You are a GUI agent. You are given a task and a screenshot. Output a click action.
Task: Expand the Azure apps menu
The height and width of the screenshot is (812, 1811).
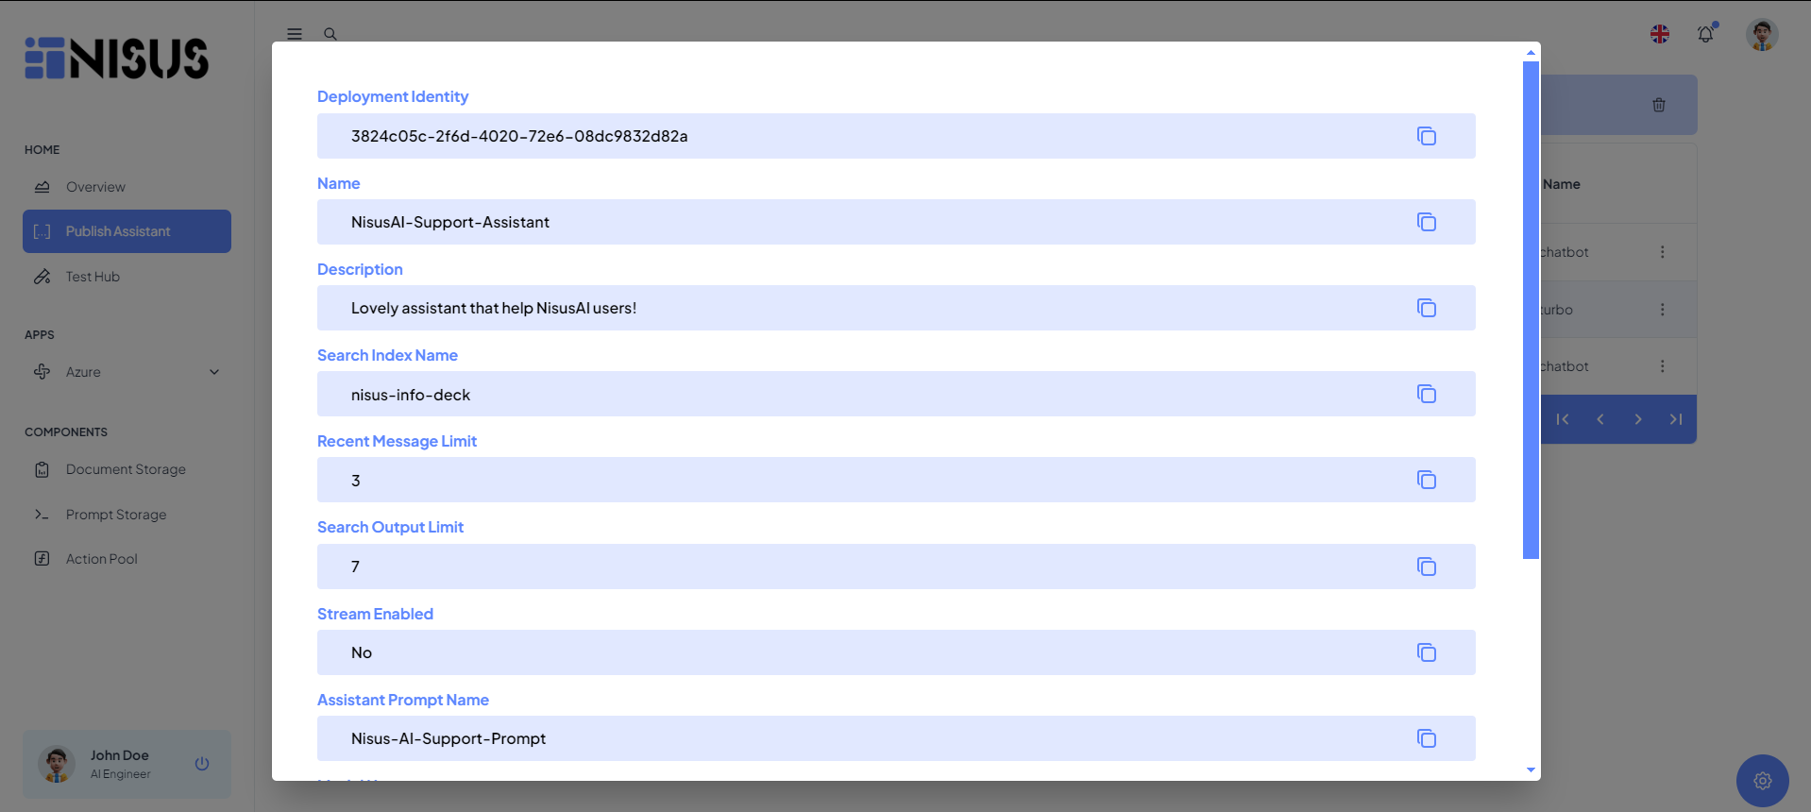127,372
